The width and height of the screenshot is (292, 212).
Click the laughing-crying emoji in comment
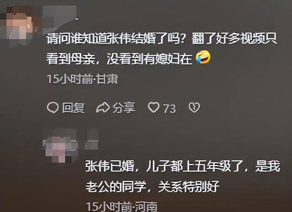pos(203,58)
